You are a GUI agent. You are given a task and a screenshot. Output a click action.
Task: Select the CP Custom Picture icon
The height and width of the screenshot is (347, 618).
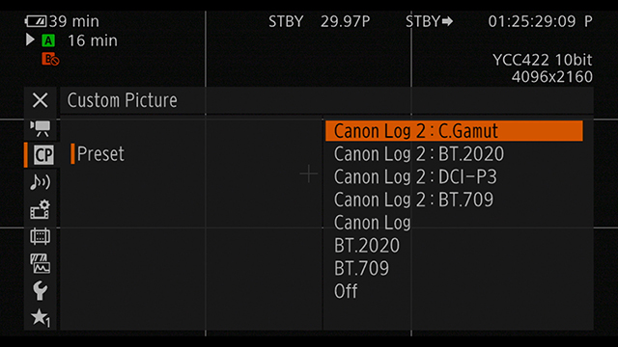point(42,155)
